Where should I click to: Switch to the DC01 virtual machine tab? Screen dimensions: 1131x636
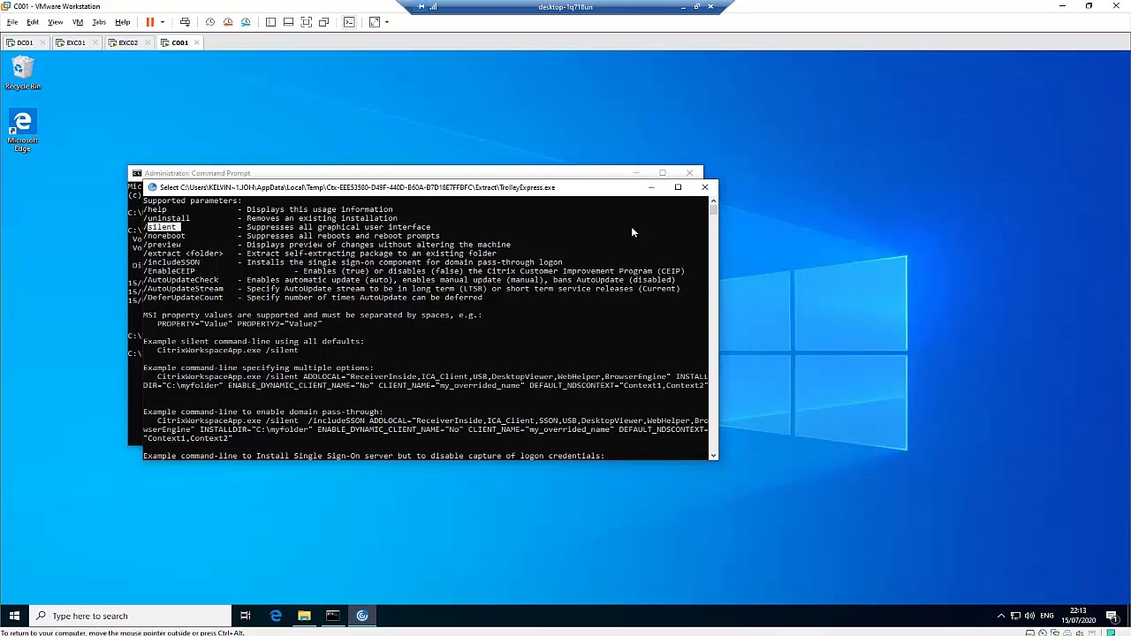click(x=25, y=42)
